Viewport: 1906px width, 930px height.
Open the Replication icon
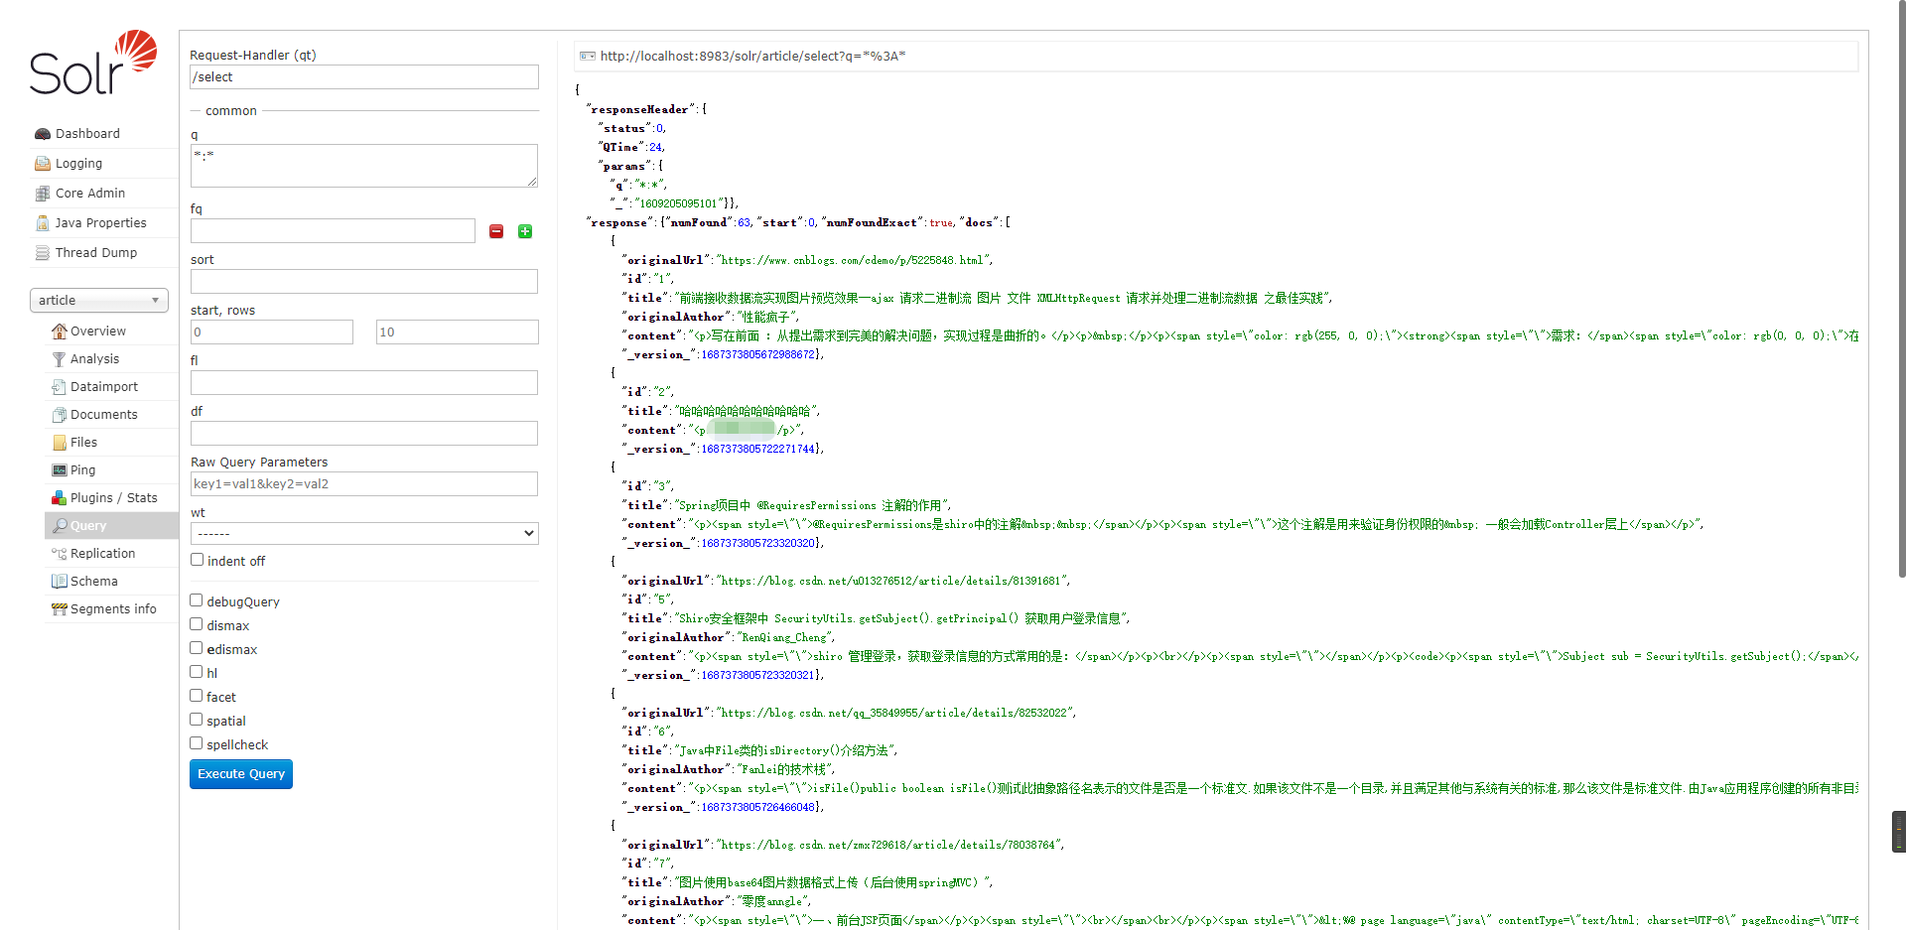pyautogui.click(x=60, y=554)
